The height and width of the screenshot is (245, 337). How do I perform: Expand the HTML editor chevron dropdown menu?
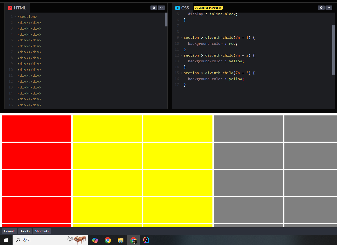coord(161,8)
